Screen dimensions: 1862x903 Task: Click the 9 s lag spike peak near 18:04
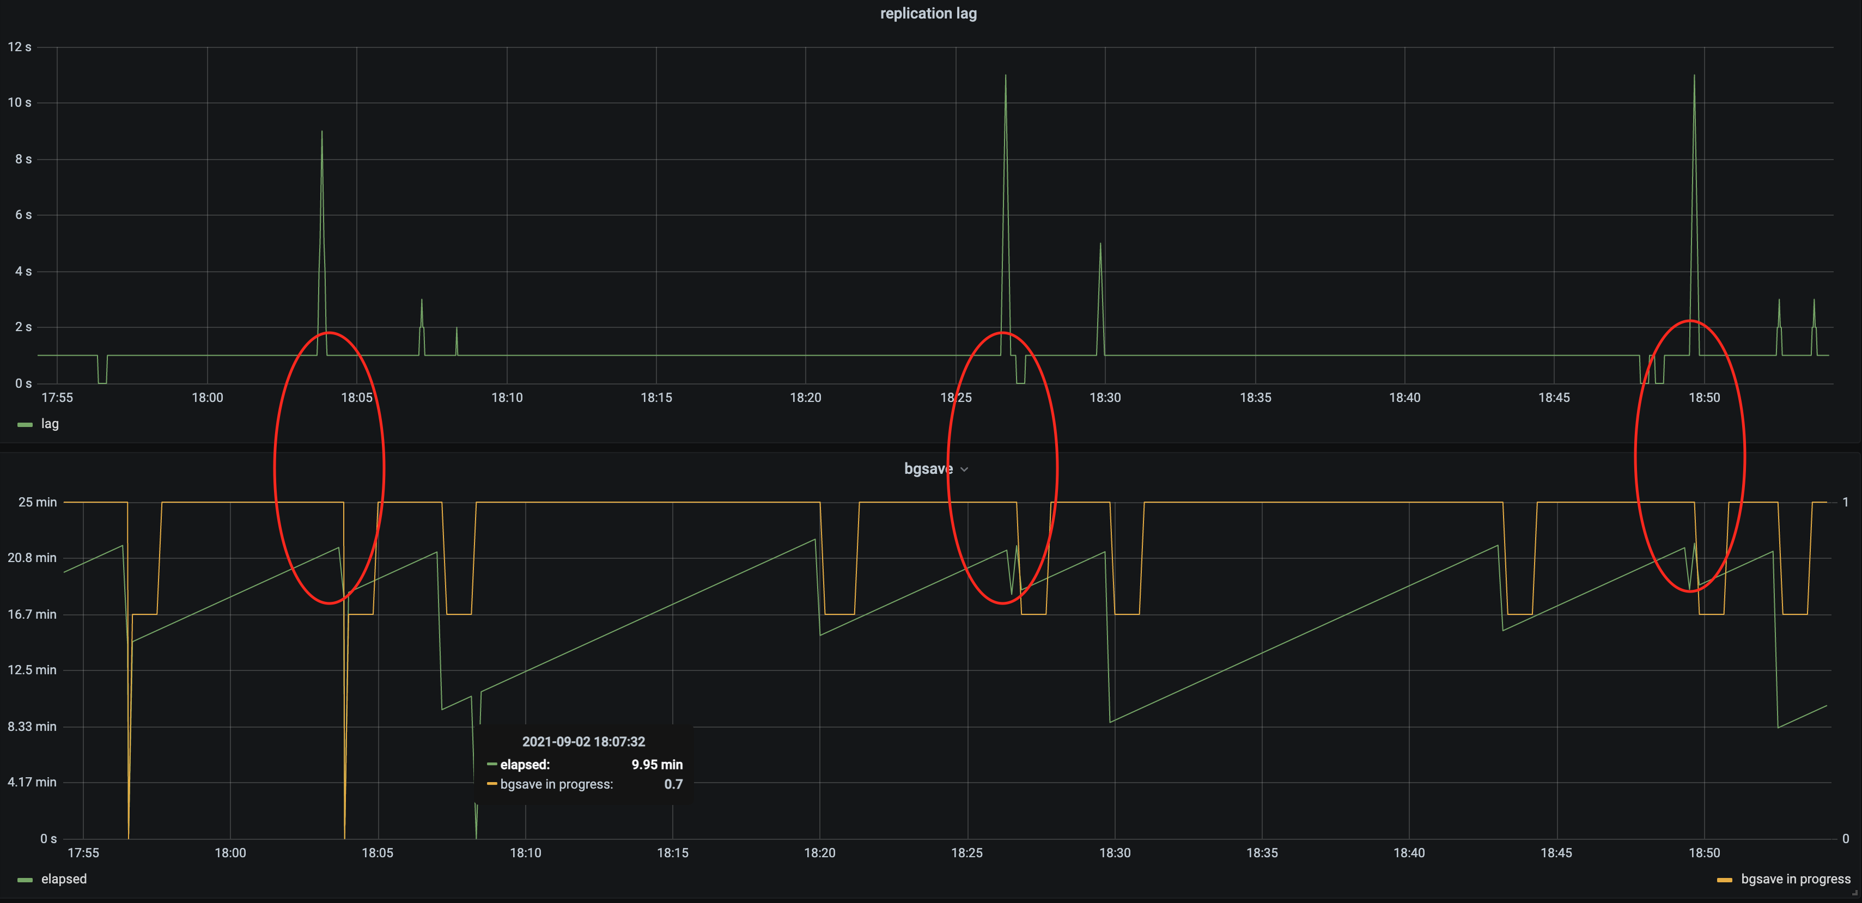pyautogui.click(x=321, y=132)
